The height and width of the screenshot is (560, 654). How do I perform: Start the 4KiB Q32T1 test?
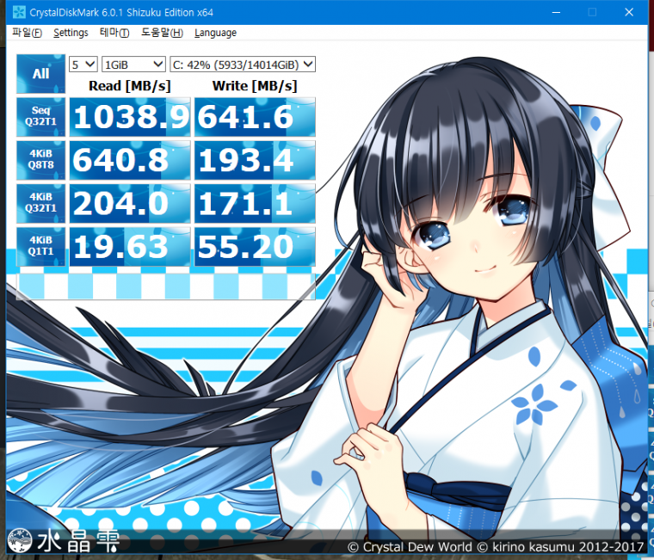pos(41,203)
